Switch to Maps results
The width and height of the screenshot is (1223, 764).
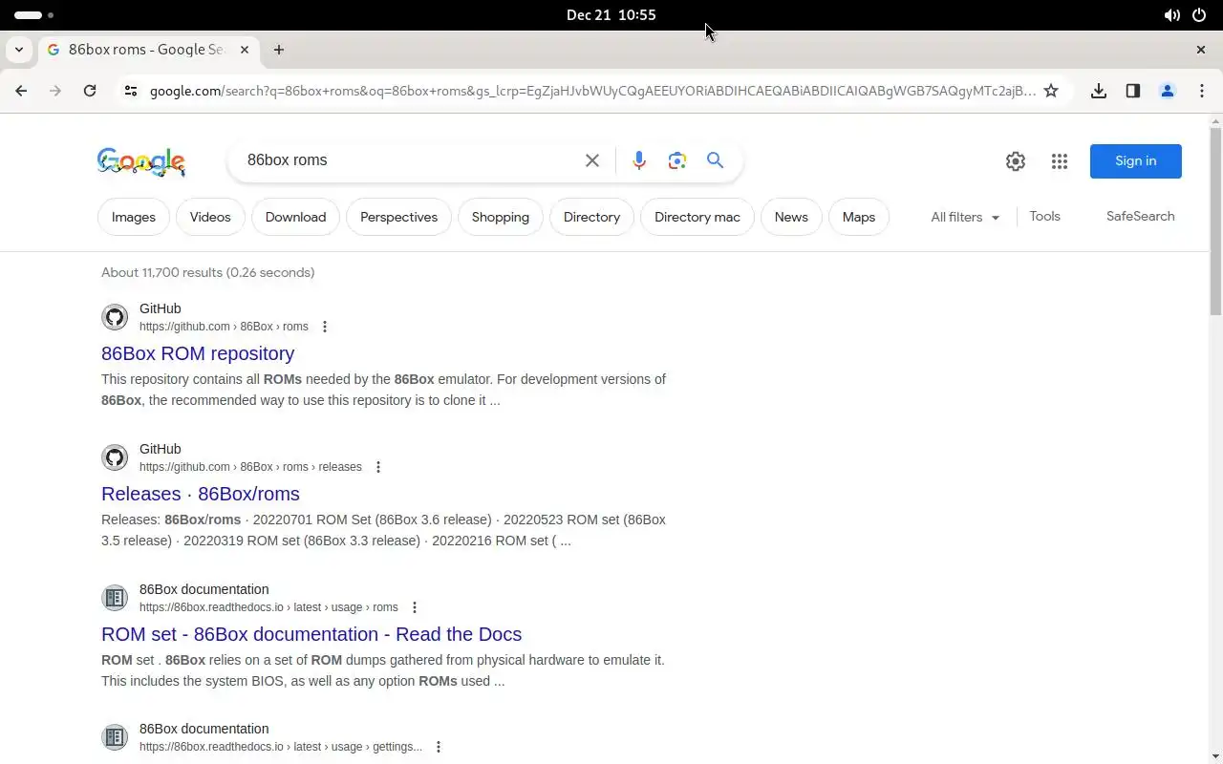pyautogui.click(x=859, y=217)
